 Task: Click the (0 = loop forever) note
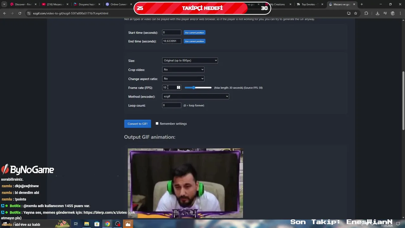pos(194,105)
